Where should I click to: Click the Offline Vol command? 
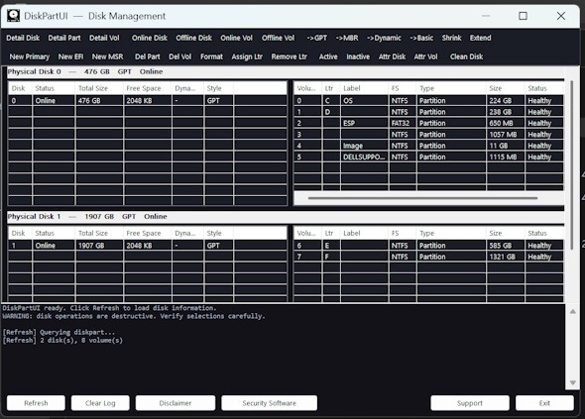[278, 38]
